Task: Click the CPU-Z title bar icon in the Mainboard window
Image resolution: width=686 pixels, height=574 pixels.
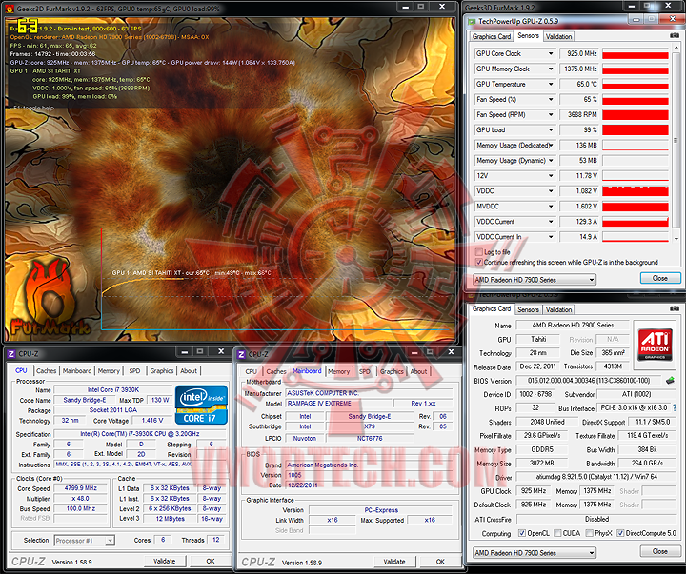Action: tap(241, 354)
